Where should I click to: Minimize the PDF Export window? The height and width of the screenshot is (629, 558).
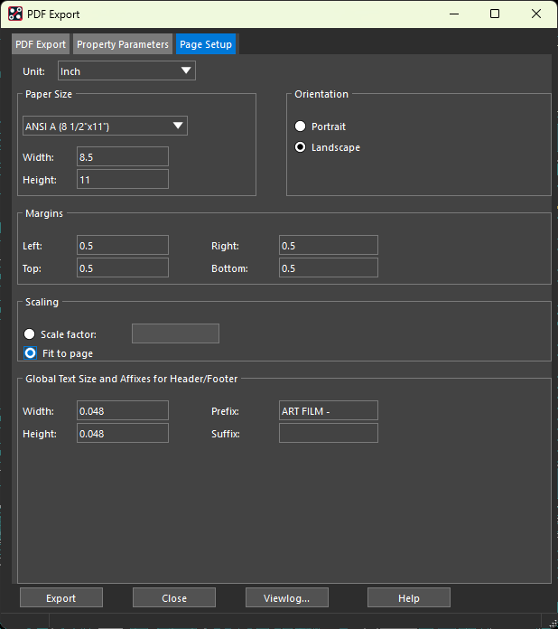(454, 14)
